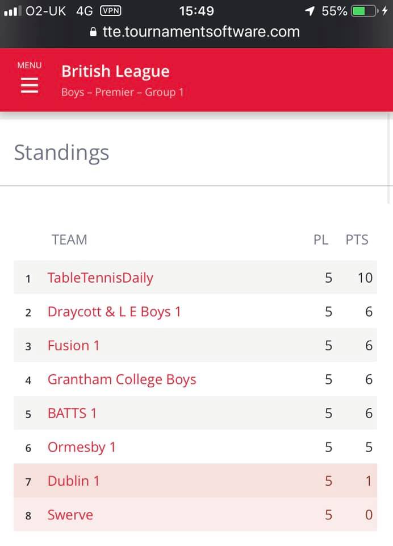393x546 pixels.
Task: Select the Fusion 1 team link
Action: [73, 345]
